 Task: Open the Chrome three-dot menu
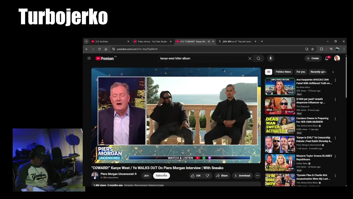[x=344, y=49]
